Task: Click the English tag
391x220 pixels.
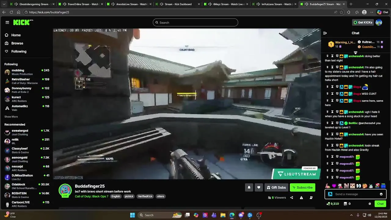Action: (116, 196)
